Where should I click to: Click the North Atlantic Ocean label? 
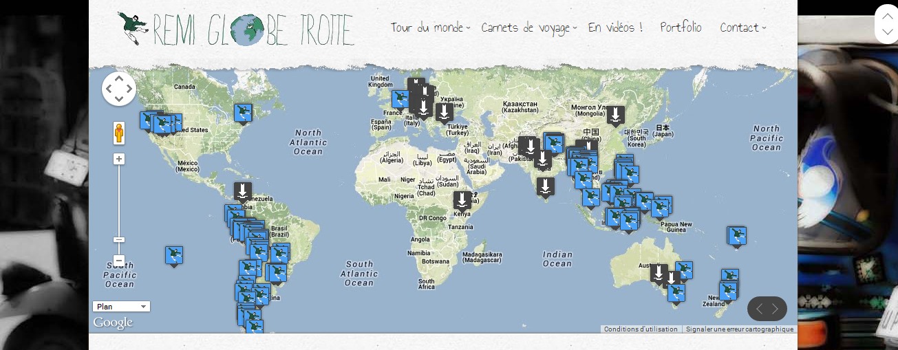(308, 142)
